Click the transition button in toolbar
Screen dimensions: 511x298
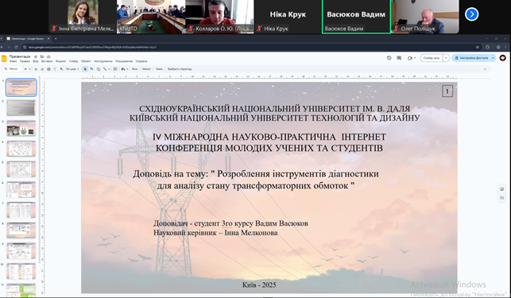coord(180,69)
